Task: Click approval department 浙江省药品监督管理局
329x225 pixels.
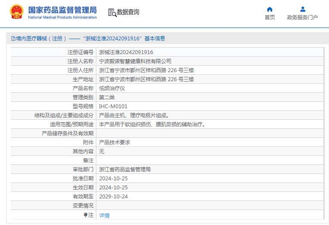Action: tap(125, 169)
